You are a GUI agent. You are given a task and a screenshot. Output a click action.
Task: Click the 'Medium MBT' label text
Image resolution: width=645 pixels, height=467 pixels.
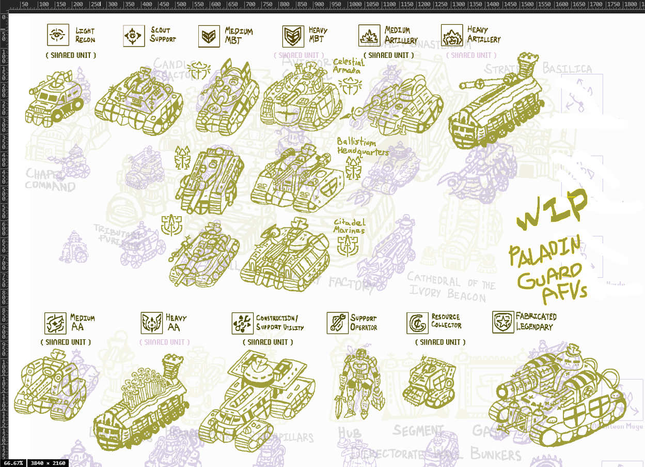tap(239, 36)
